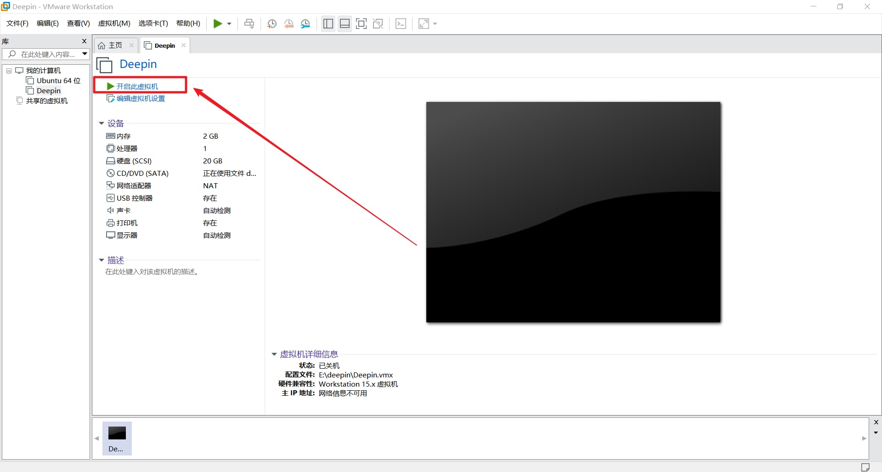
Task: Select the De... thumbnail in bottom bar
Action: pos(117,438)
